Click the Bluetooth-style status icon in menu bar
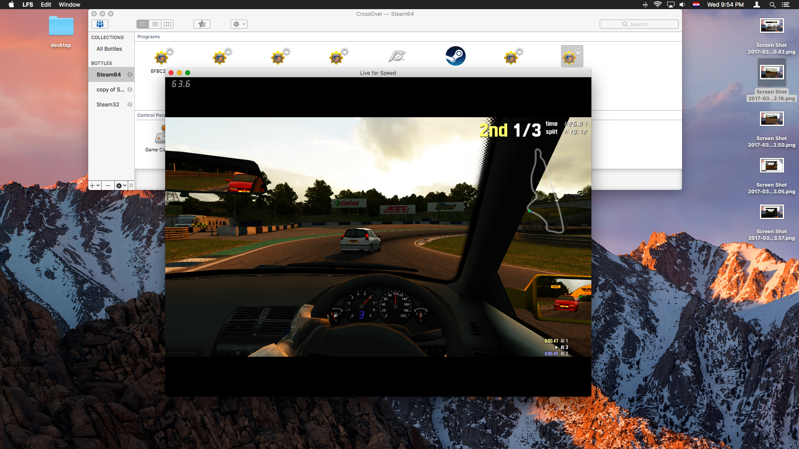 [645, 5]
